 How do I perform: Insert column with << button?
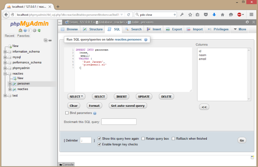(204, 107)
